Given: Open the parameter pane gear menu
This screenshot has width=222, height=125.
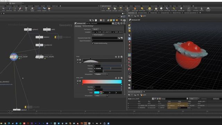Looking at the screenshot, I should (x=113, y=23).
